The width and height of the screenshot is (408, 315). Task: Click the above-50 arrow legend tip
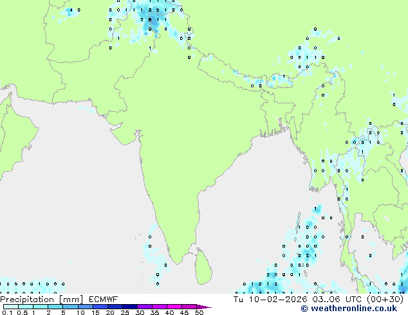[x=204, y=307]
